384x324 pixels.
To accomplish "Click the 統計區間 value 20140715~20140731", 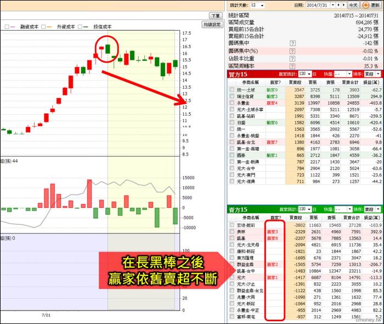I will click(x=356, y=16).
